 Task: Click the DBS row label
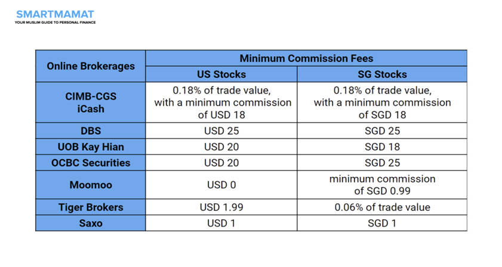pos(91,131)
